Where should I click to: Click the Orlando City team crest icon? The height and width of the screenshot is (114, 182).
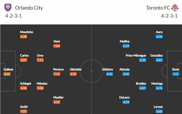point(8,8)
